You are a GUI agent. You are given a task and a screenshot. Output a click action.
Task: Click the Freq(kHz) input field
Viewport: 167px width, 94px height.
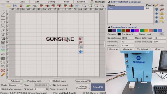point(127,45)
